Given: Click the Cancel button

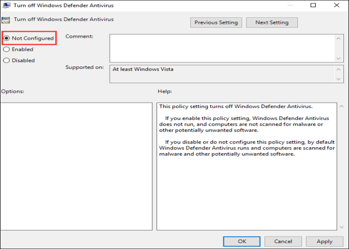Looking at the screenshot, I should (x=283, y=242).
